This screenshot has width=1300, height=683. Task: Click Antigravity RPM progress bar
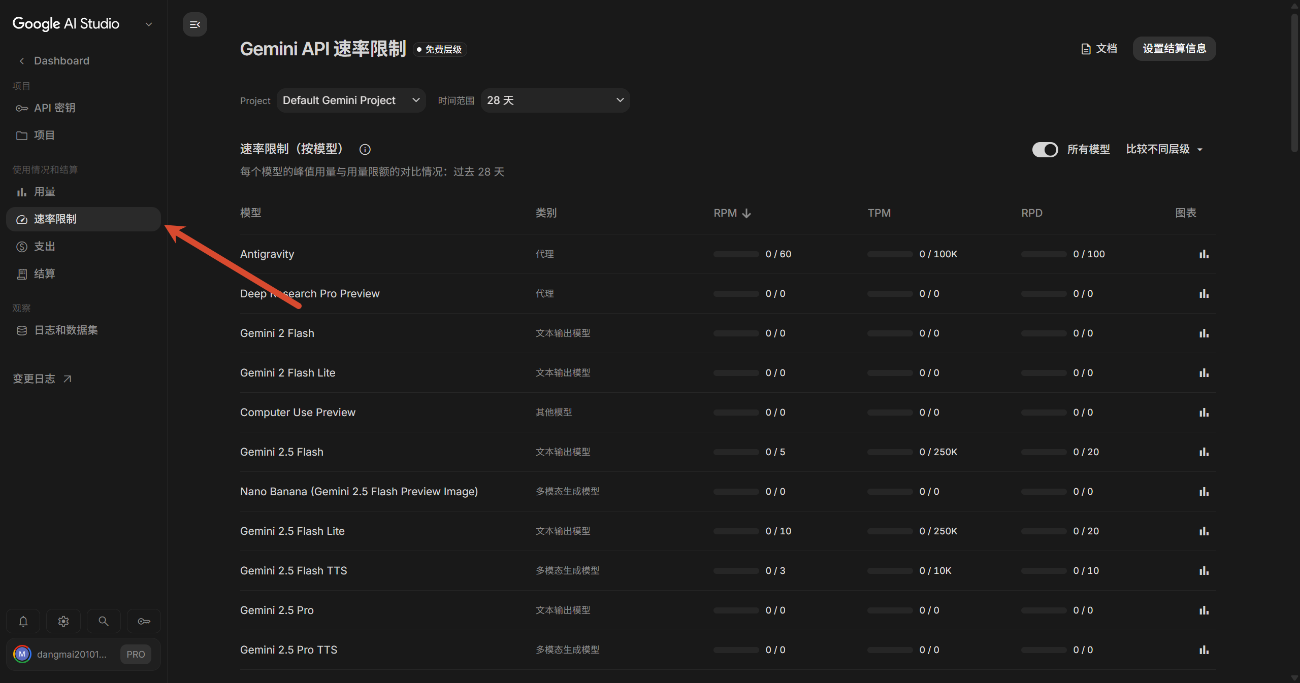tap(736, 254)
